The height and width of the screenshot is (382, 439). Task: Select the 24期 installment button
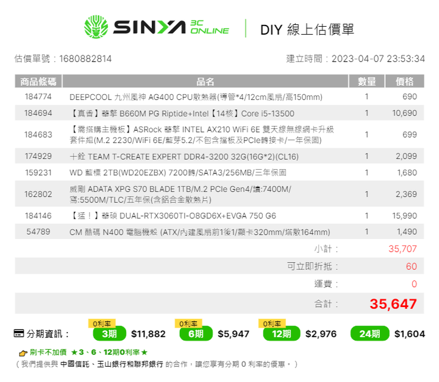click(x=370, y=333)
